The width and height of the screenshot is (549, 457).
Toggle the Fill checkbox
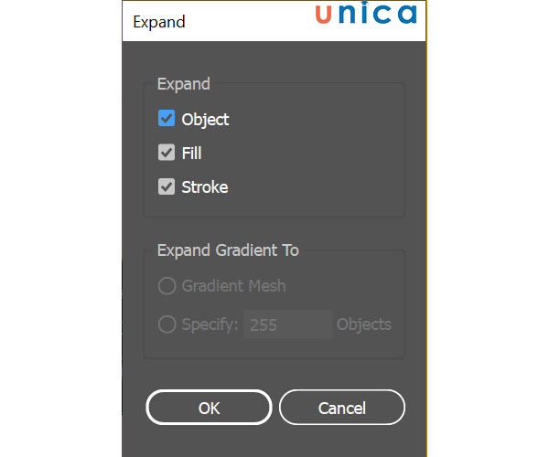tap(167, 153)
